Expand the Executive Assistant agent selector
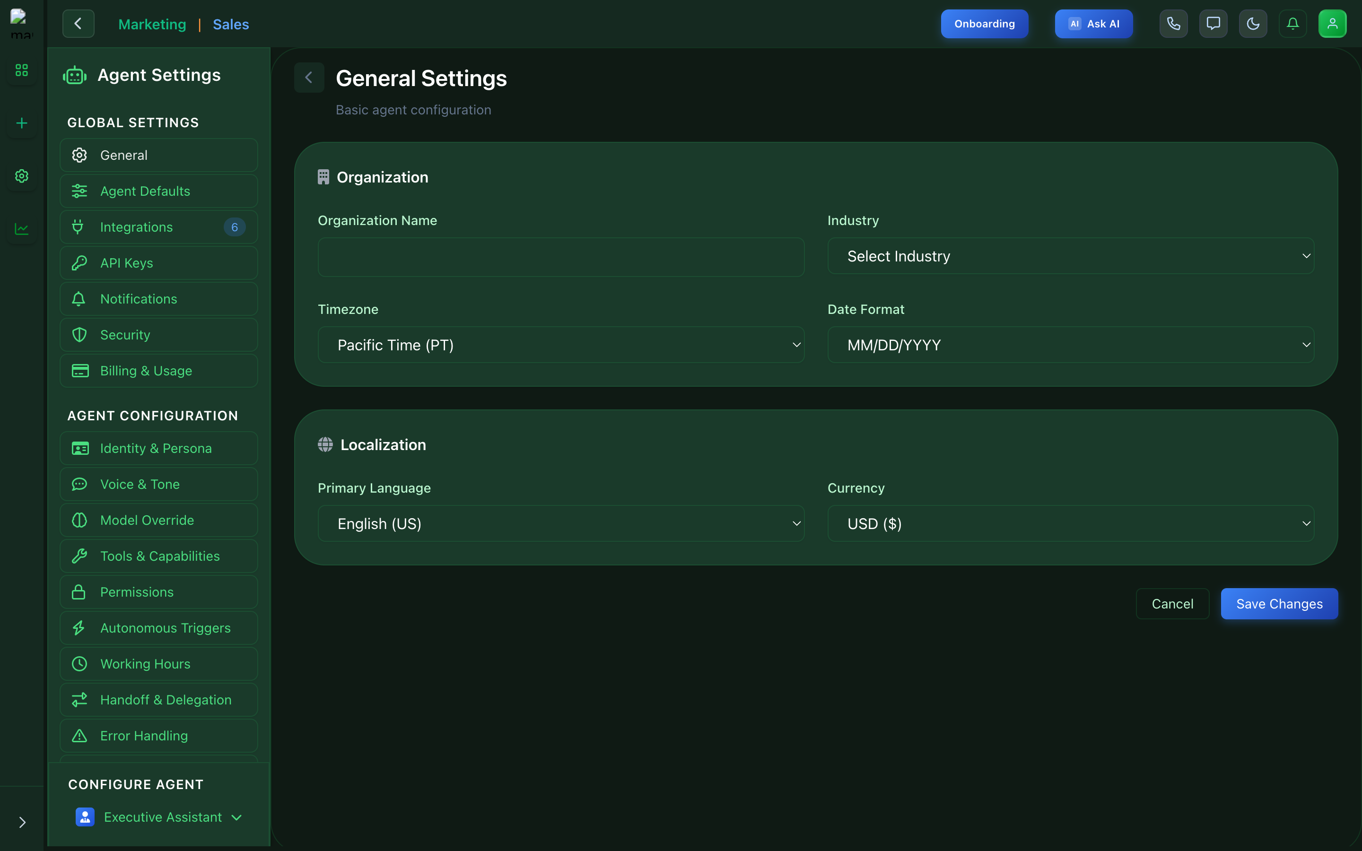This screenshot has width=1362, height=851. tap(159, 817)
